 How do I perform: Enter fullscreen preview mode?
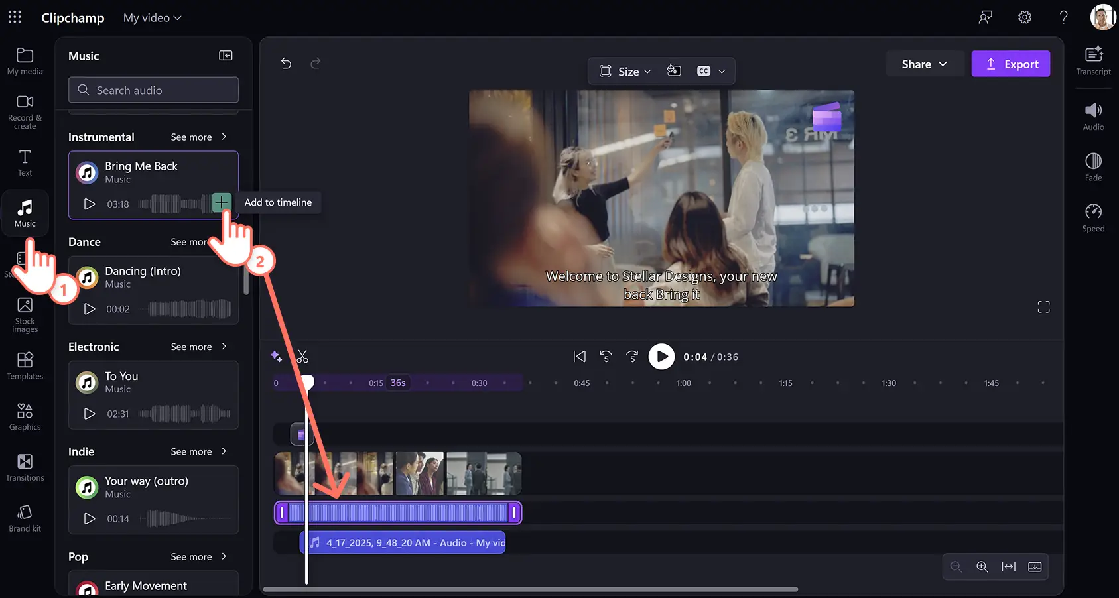coord(1043,307)
